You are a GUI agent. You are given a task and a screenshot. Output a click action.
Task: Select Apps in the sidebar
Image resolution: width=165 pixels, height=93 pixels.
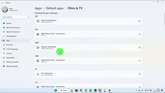tap(16, 41)
